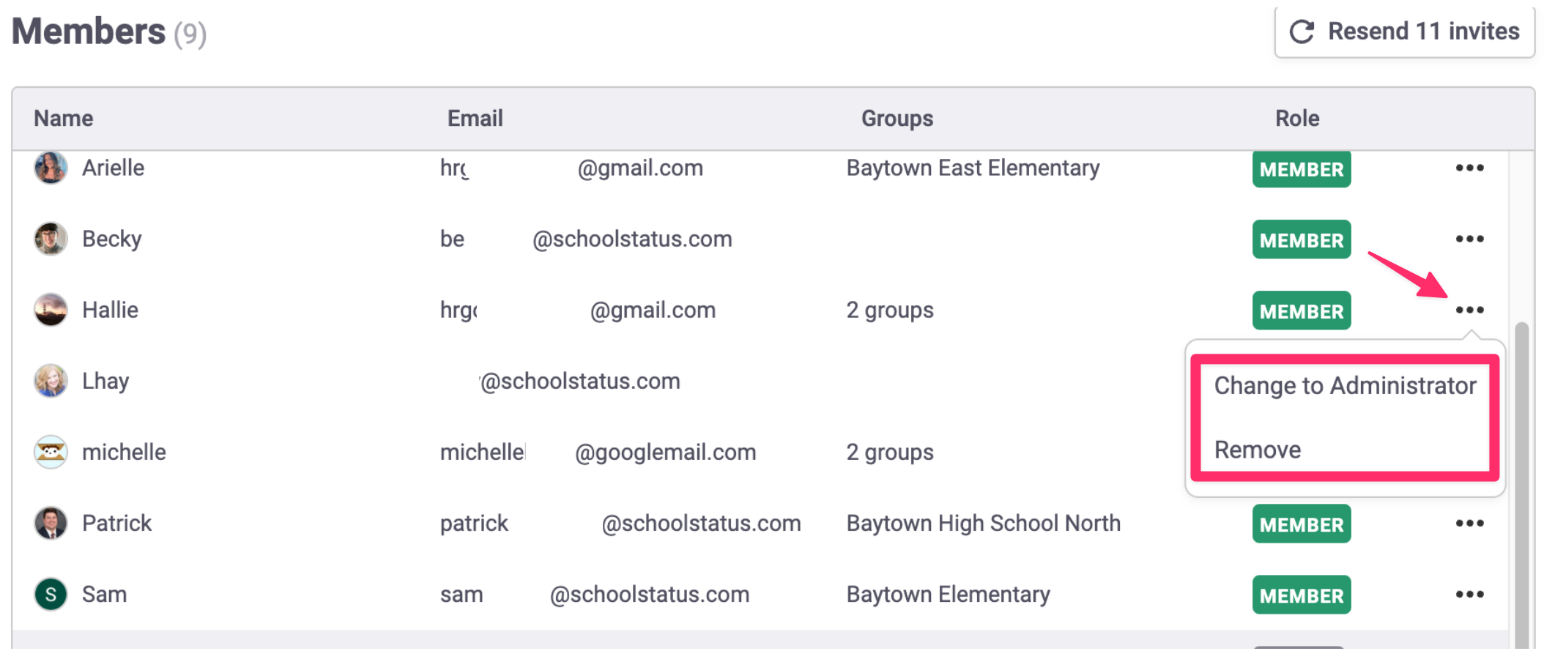
Task: Open Patrick's three-dot actions menu
Action: (x=1469, y=523)
